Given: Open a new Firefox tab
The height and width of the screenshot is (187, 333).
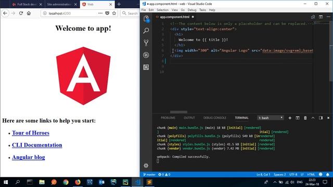Looking at the screenshot, I should (119, 4).
